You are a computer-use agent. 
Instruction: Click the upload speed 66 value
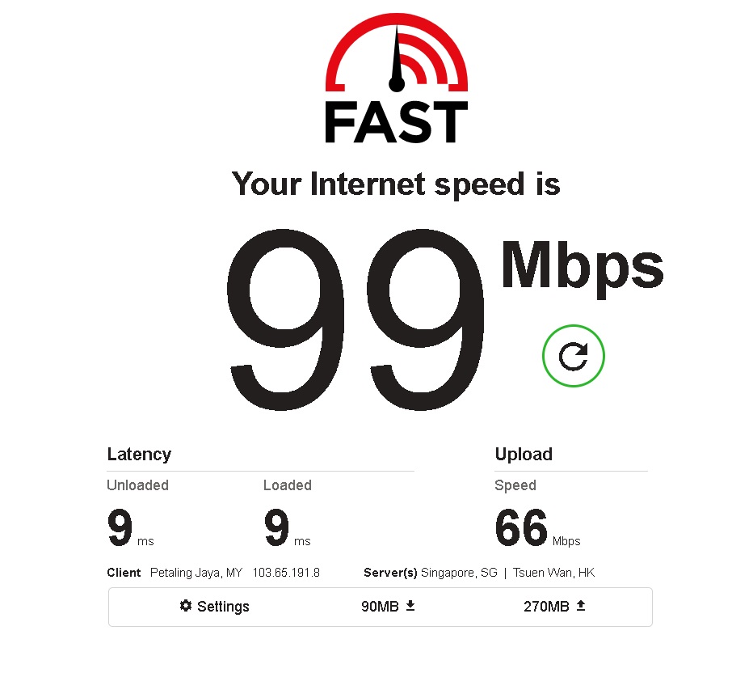click(x=521, y=528)
